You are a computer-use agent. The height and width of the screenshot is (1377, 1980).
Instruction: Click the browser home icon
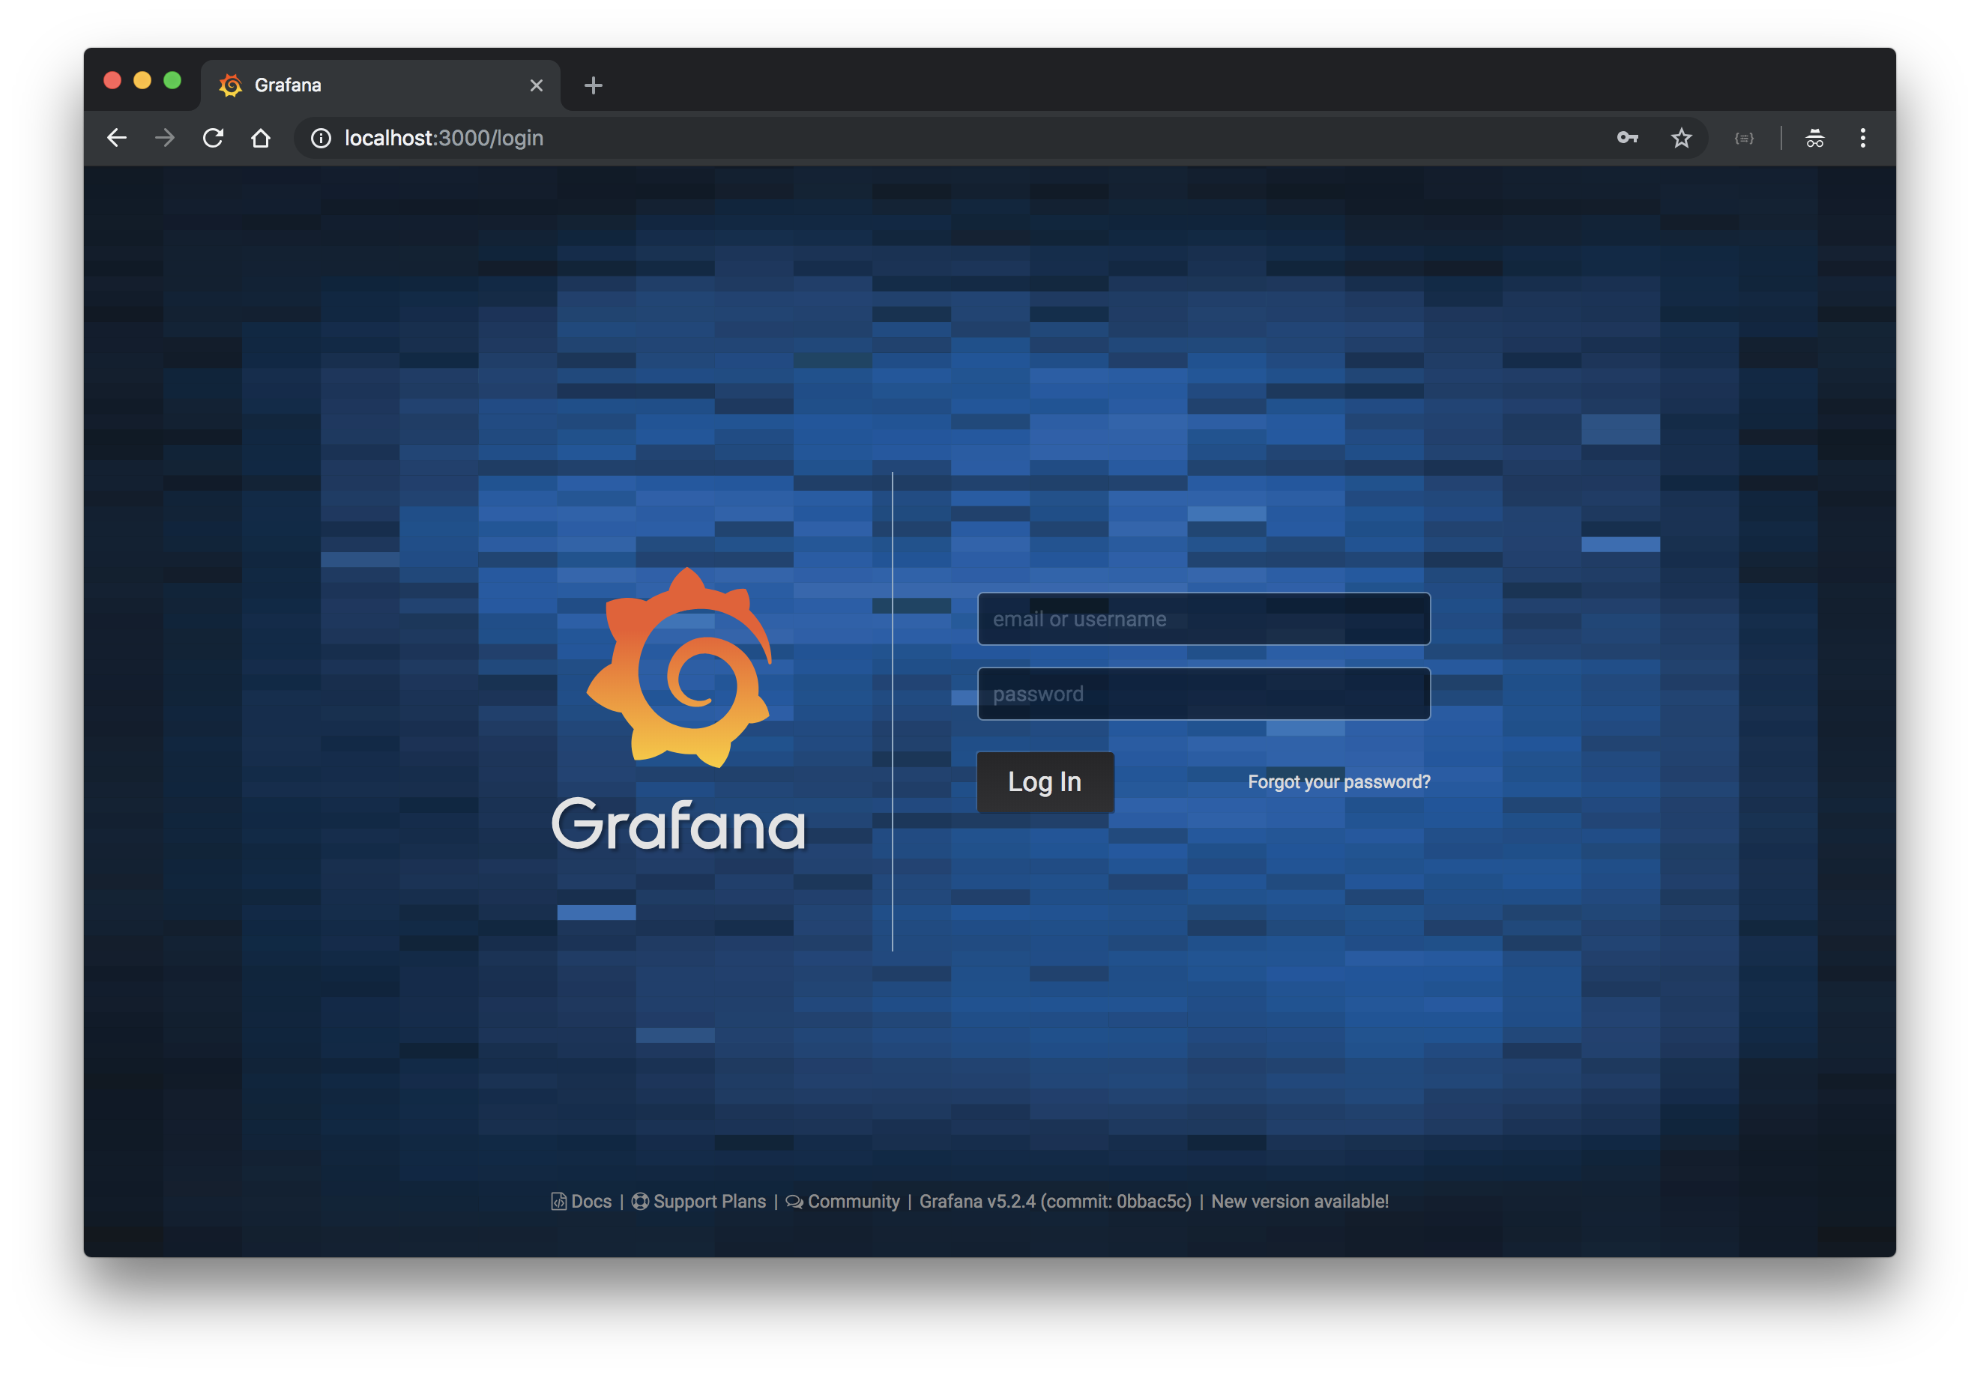tap(261, 138)
